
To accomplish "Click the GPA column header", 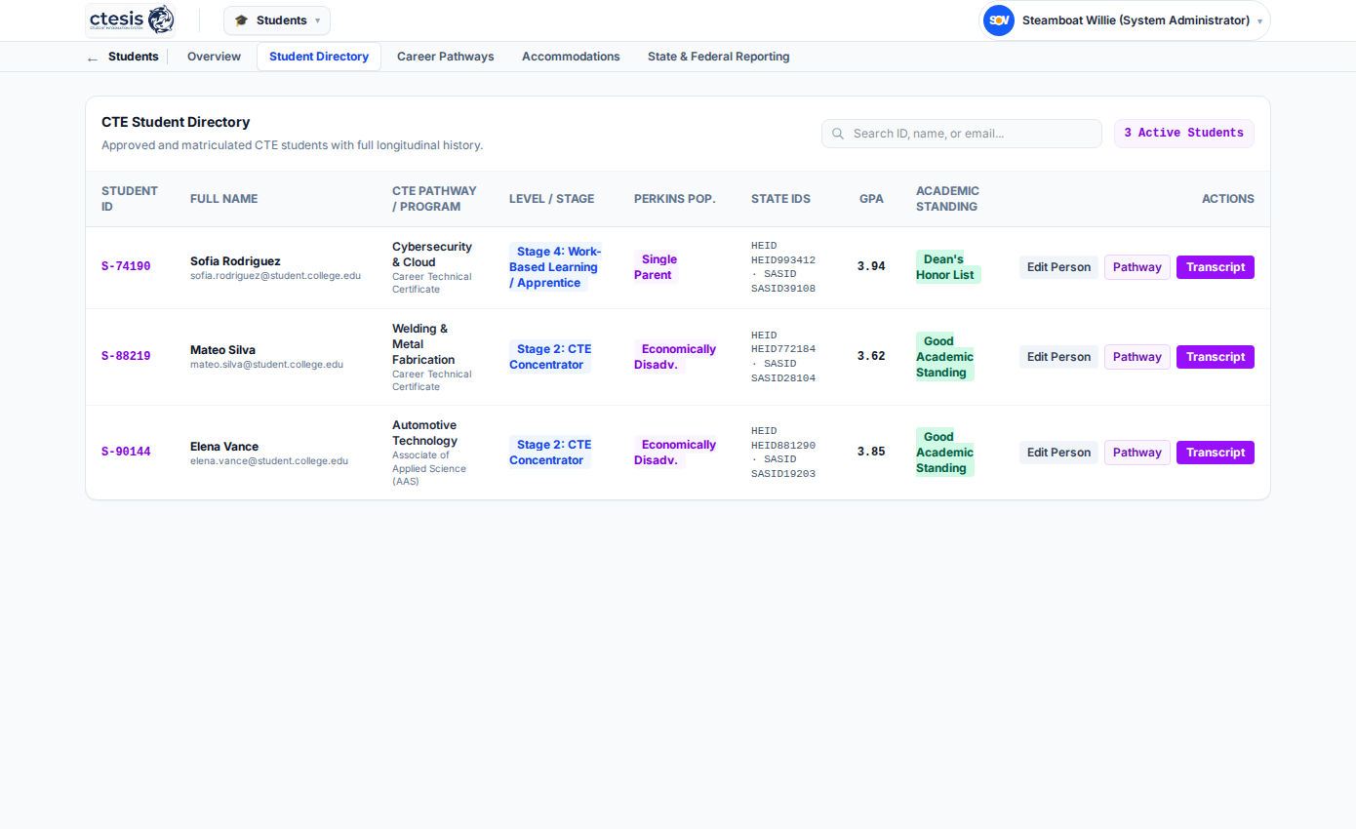I will coord(871,199).
